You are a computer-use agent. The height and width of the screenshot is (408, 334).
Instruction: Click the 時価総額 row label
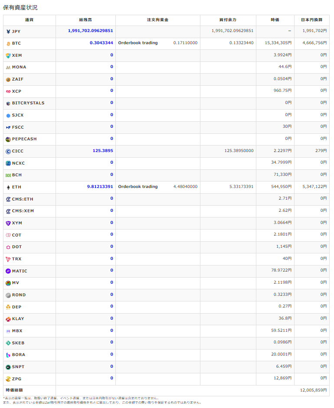point(14,390)
